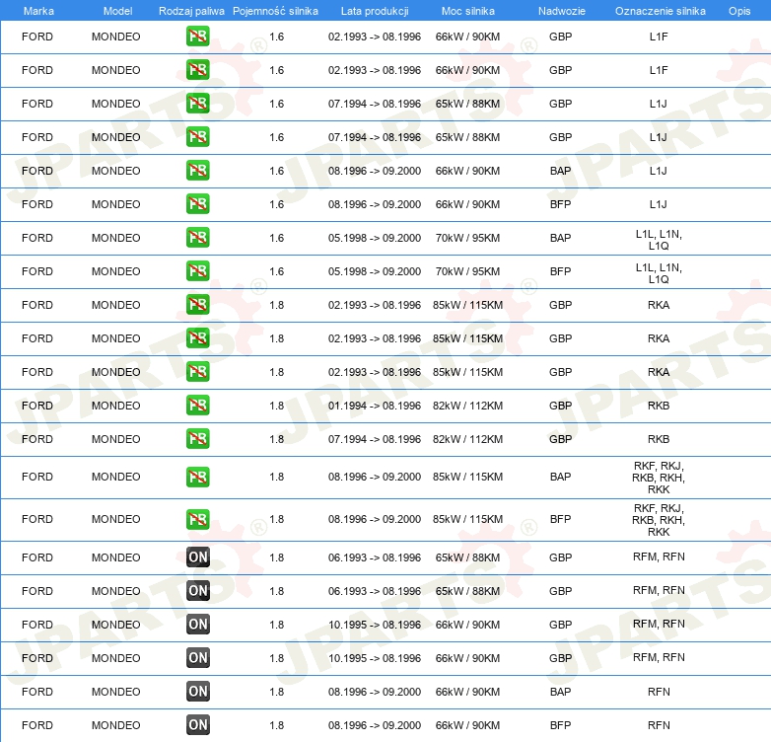Select the RFN engine code in the BAP row

click(x=659, y=692)
